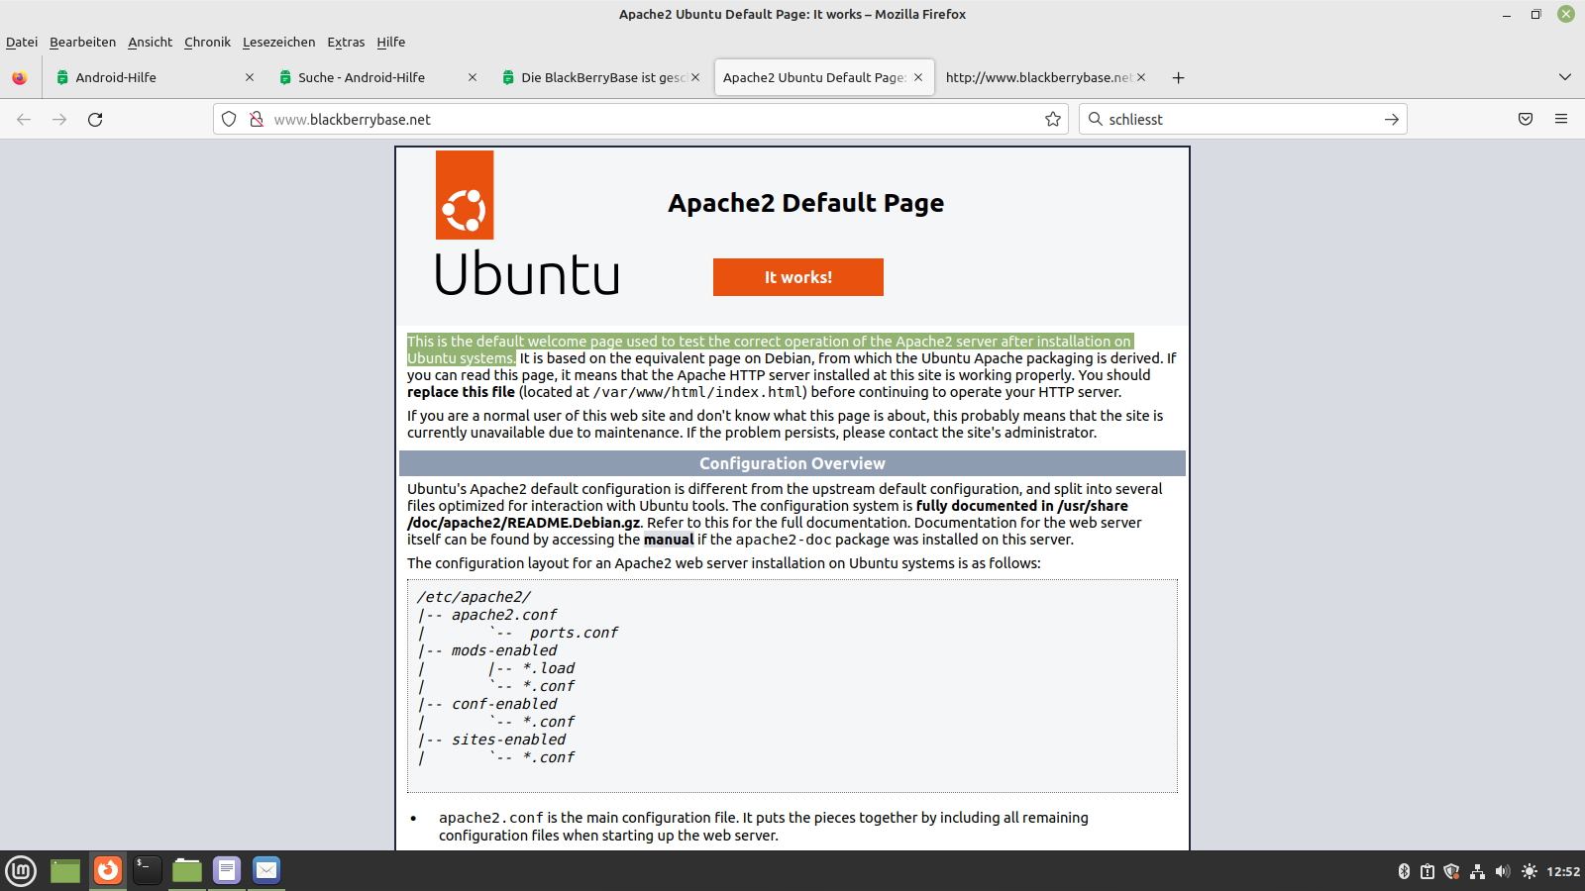Switch to the Suche - Android-Hilfe tab
This screenshot has width=1585, height=891.
[x=362, y=78]
